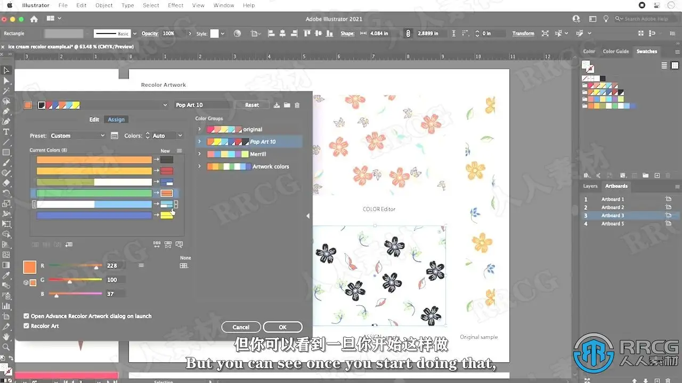Select the Pen tool
The height and width of the screenshot is (383, 682).
(x=6, y=111)
